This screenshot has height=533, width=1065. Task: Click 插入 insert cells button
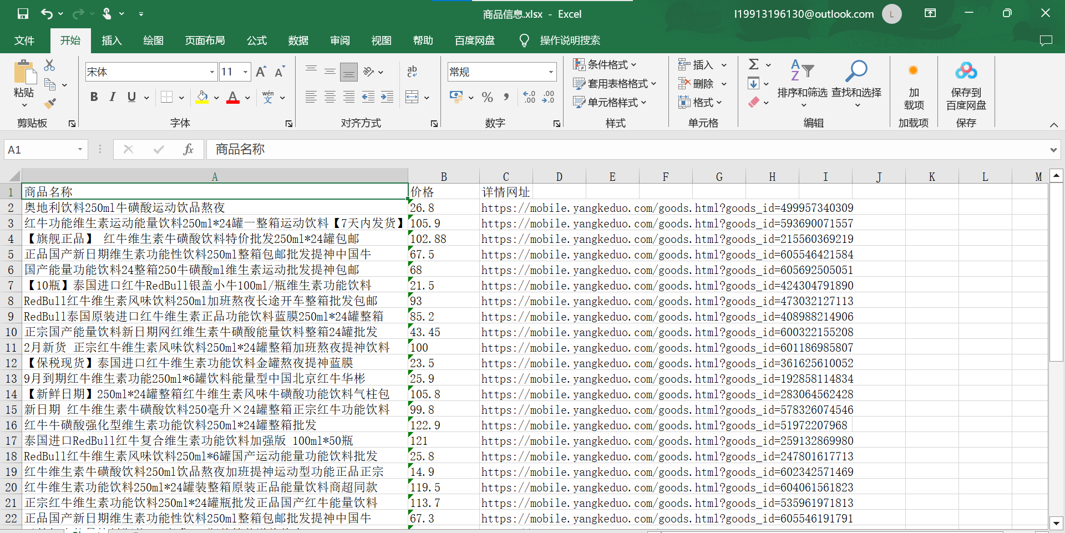click(696, 65)
